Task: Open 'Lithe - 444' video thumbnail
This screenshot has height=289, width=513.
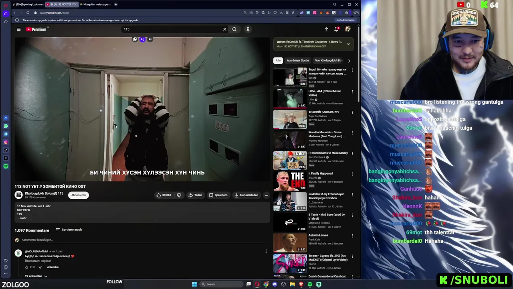Action: (290, 98)
